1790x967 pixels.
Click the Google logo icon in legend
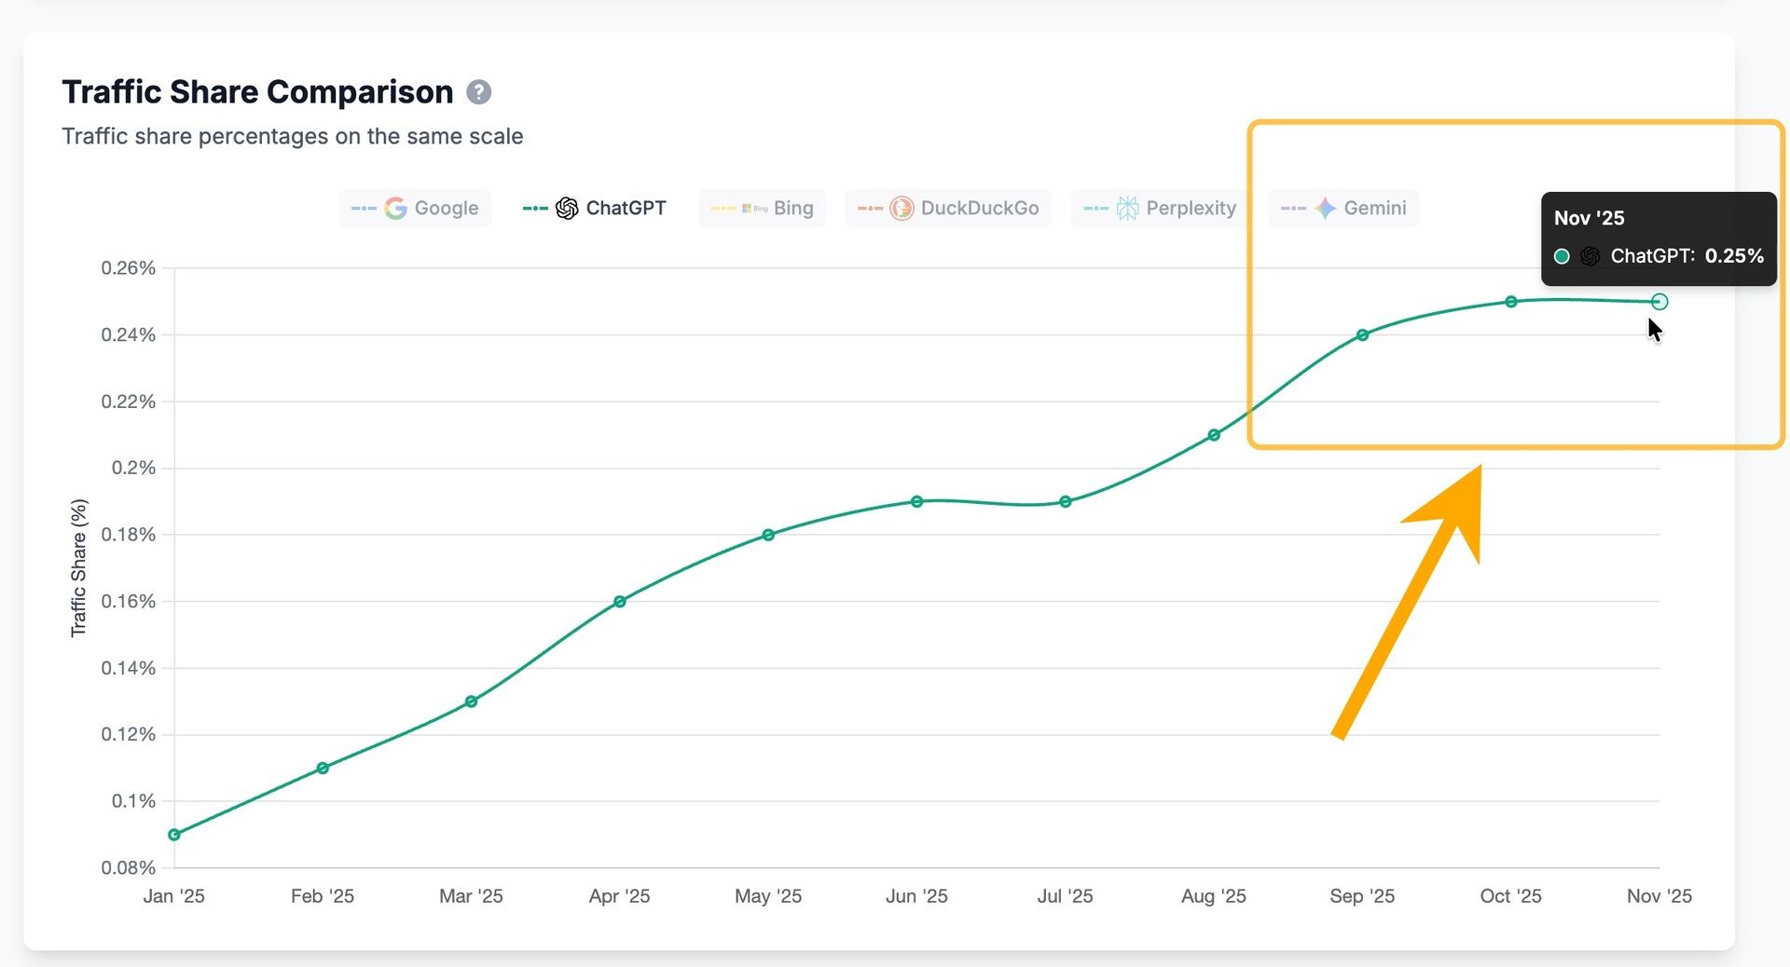point(395,208)
